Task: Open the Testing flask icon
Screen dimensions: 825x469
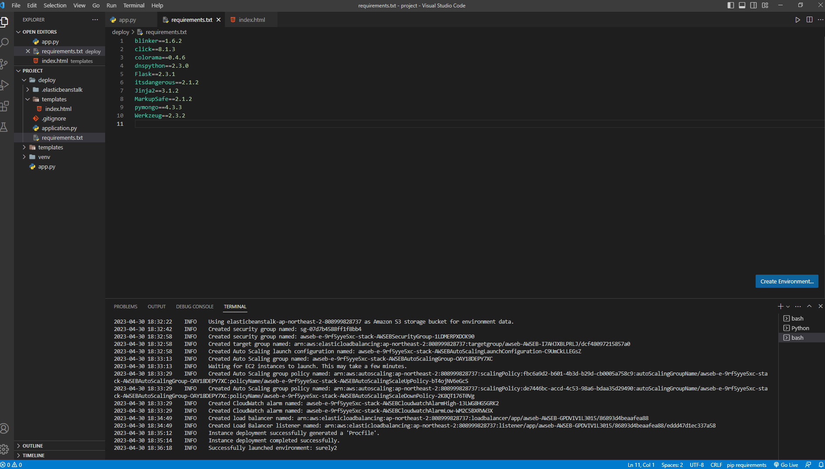Action: pyautogui.click(x=4, y=127)
